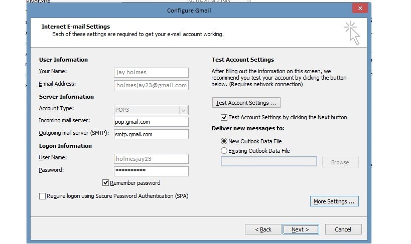Screen dimensions: 411x244
Task: Enable Secure Password Authentication (SPA) checkbox
Action: click(x=42, y=196)
